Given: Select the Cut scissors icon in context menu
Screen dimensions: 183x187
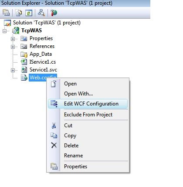Looking at the screenshot, I should point(54,126).
